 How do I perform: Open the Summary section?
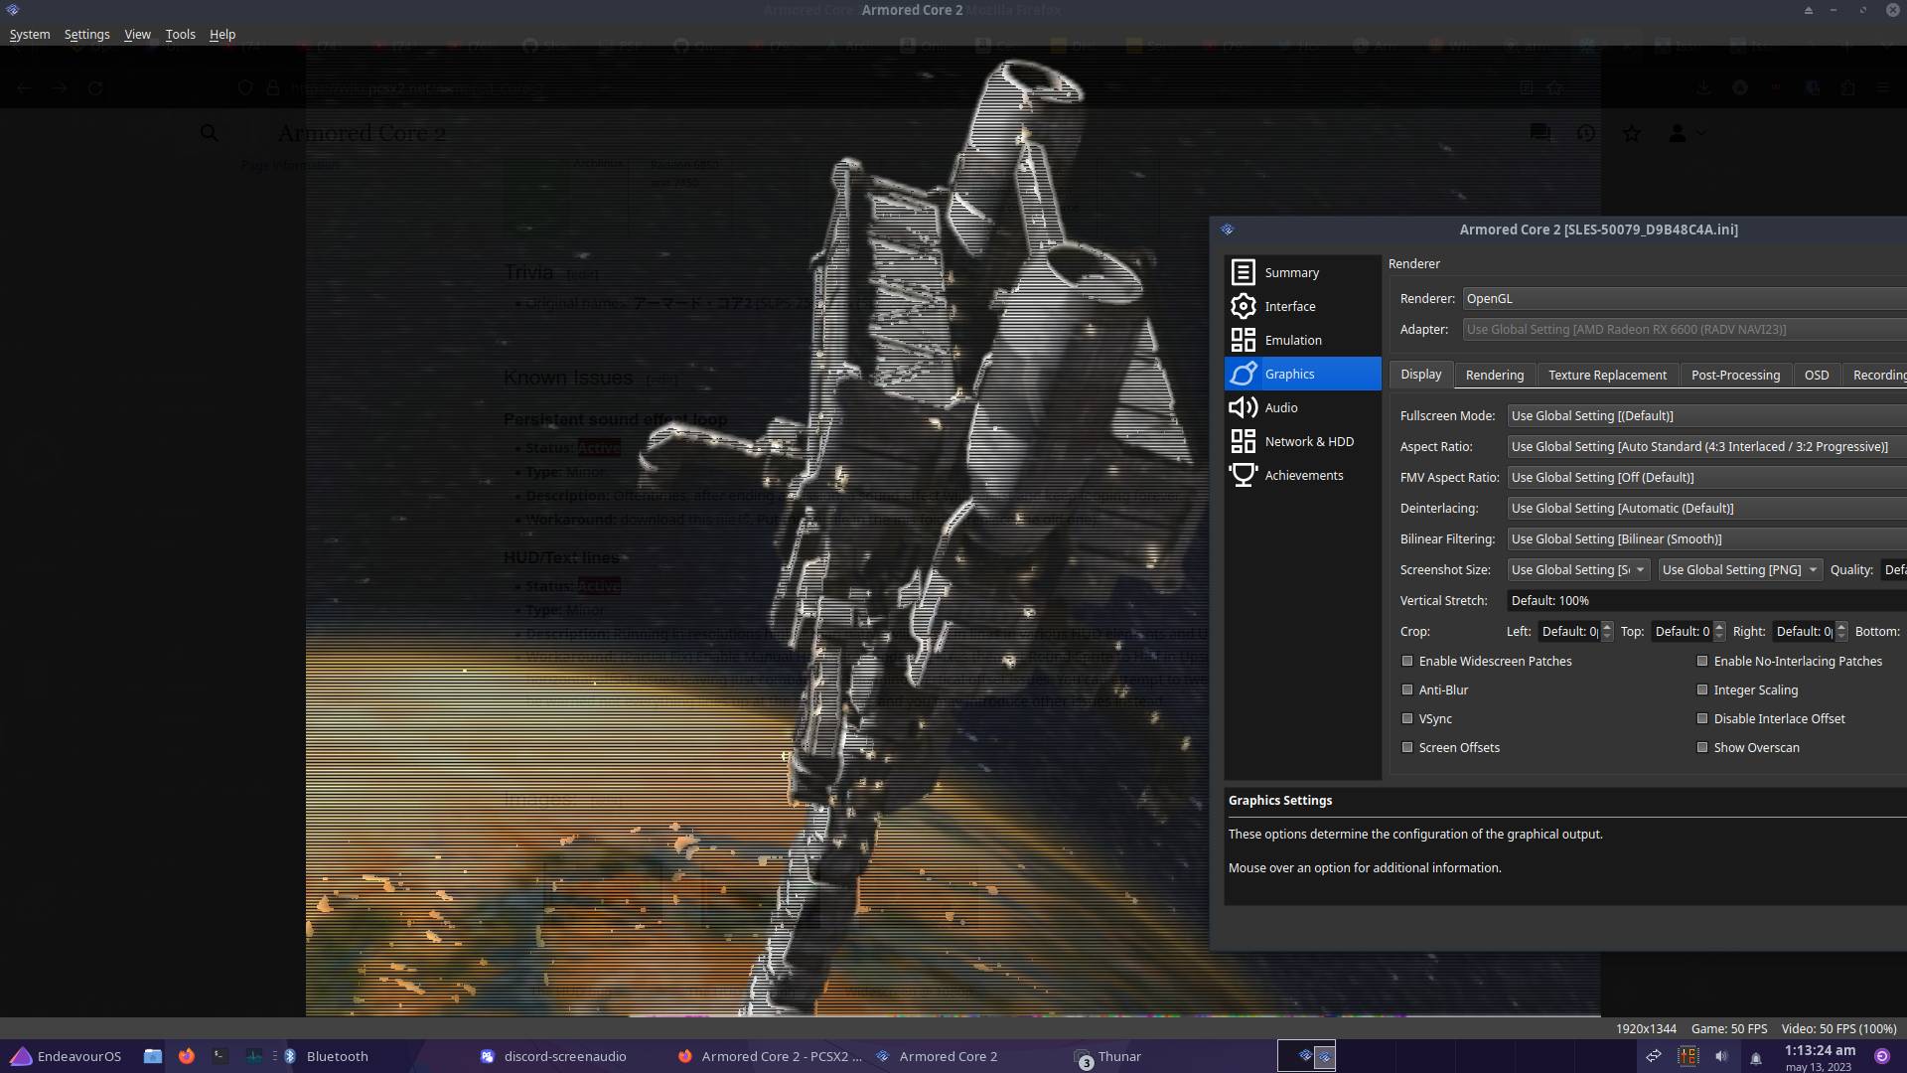pyautogui.click(x=1291, y=271)
